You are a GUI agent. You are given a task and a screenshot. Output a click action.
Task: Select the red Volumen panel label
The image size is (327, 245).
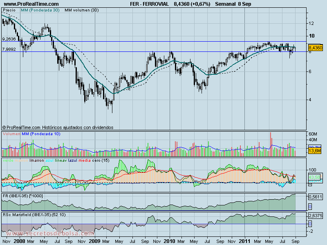pos(11,134)
